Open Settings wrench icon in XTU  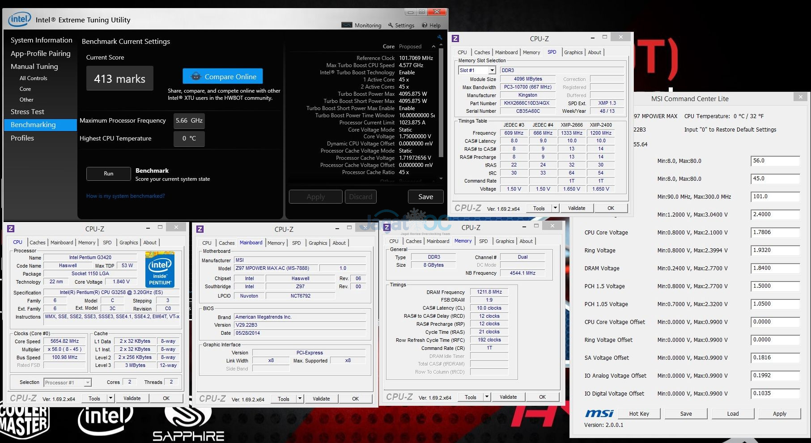(x=391, y=25)
